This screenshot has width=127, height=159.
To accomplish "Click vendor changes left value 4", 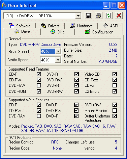I will [x=116, y=148].
